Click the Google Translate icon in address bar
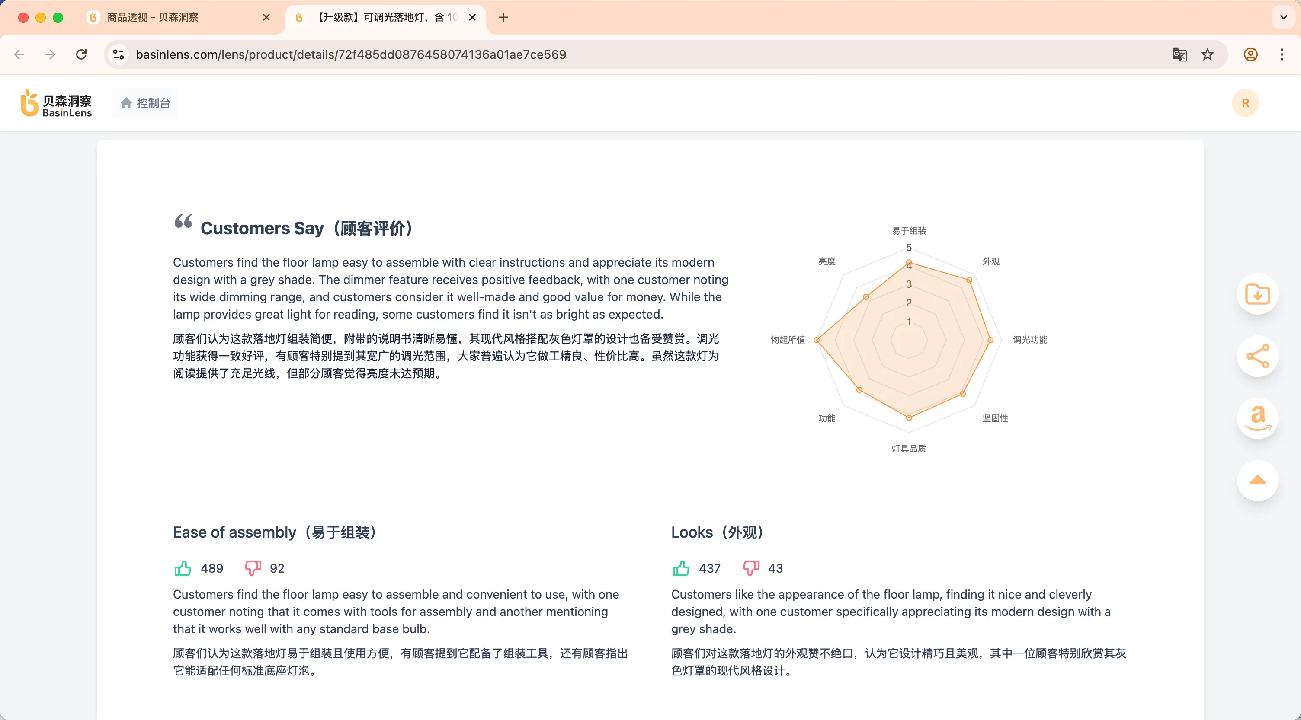The width and height of the screenshot is (1301, 720). click(x=1179, y=54)
